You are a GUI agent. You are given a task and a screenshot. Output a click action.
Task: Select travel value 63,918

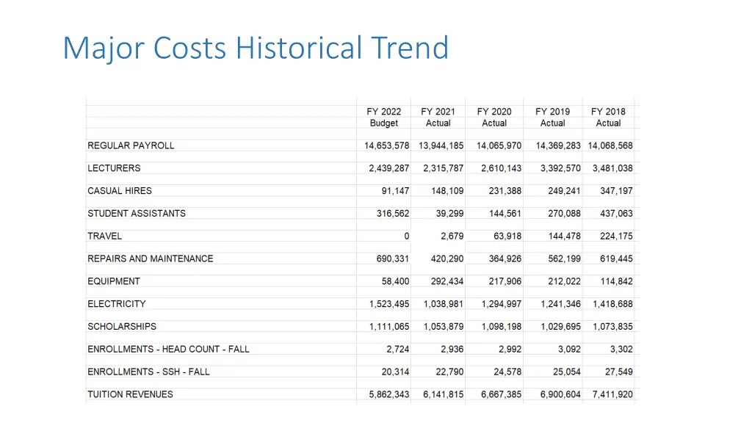tap(507, 236)
